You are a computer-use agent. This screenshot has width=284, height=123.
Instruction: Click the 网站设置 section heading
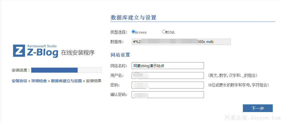120,55
